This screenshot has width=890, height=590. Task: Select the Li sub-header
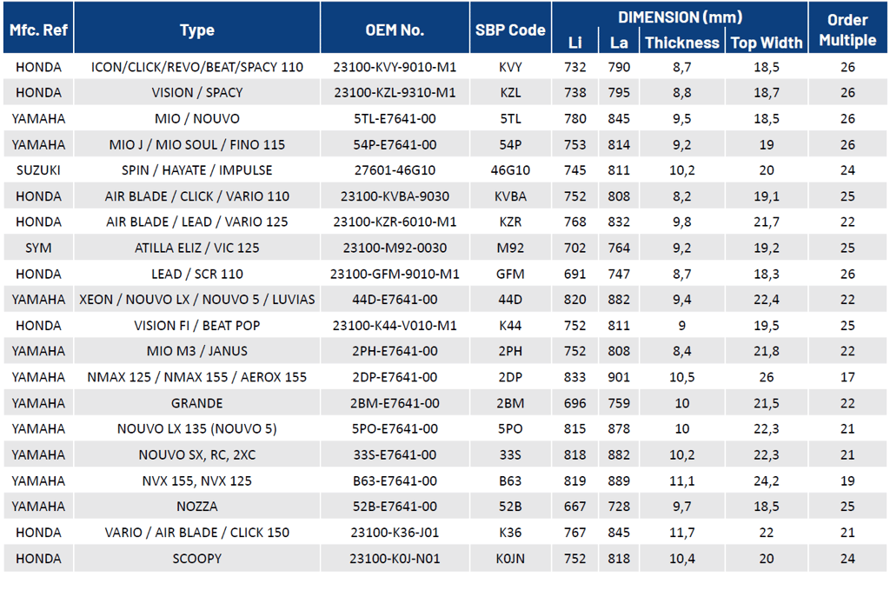coord(575,43)
